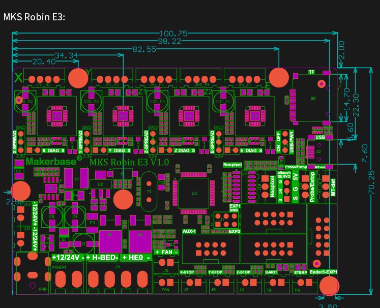Viewport: 380px width, 308px height.
Task: Select the 22.30 vertical dimension
Action: click(x=356, y=105)
